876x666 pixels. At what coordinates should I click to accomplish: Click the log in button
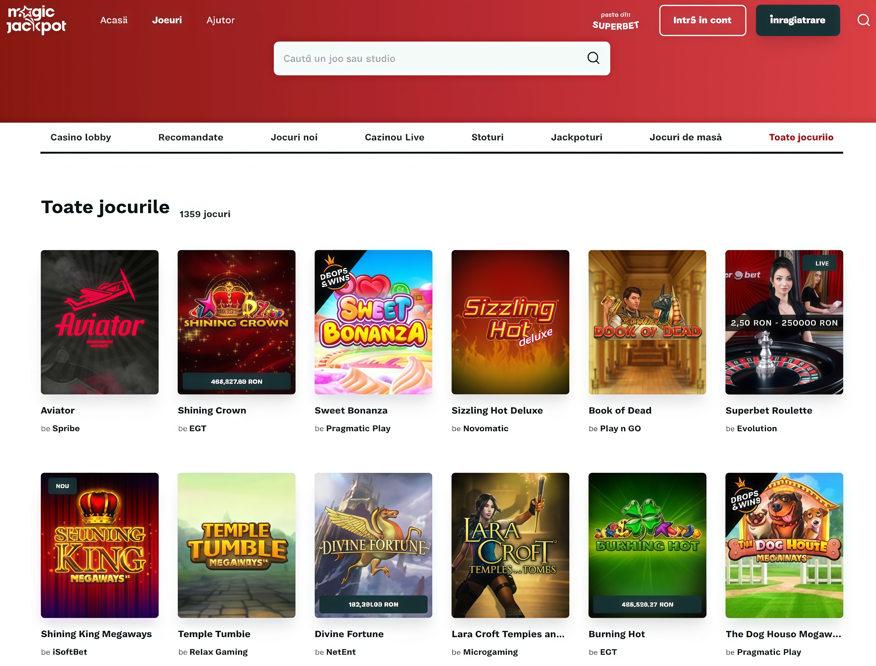pos(702,20)
